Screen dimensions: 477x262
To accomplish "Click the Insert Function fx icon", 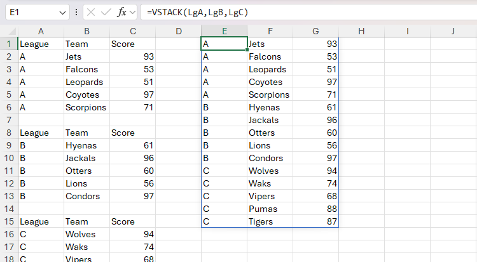I will click(x=121, y=12).
